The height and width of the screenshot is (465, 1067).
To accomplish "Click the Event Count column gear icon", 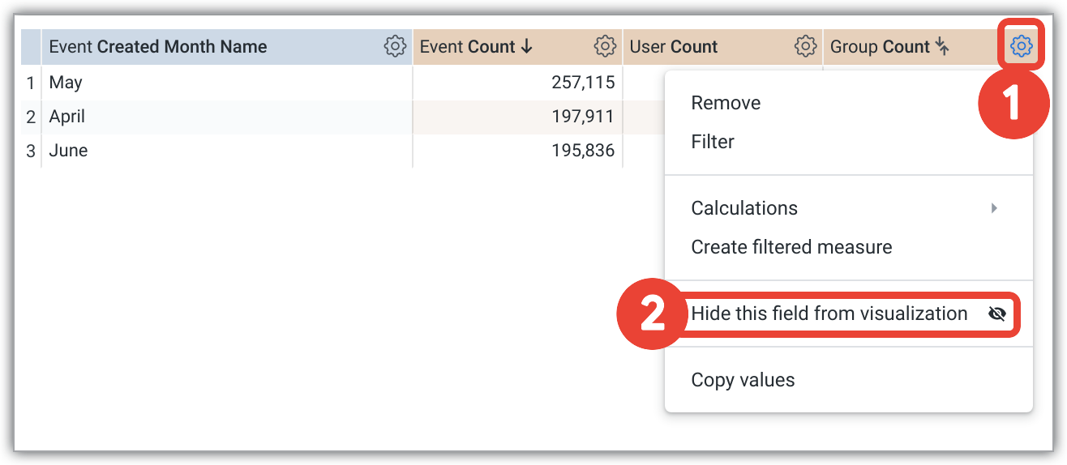I will (x=605, y=47).
